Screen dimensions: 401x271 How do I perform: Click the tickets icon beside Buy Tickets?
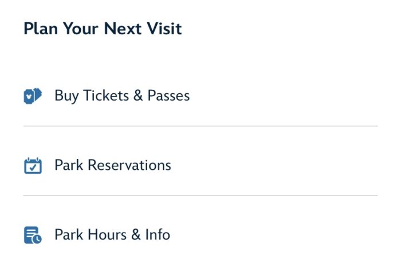tap(33, 96)
